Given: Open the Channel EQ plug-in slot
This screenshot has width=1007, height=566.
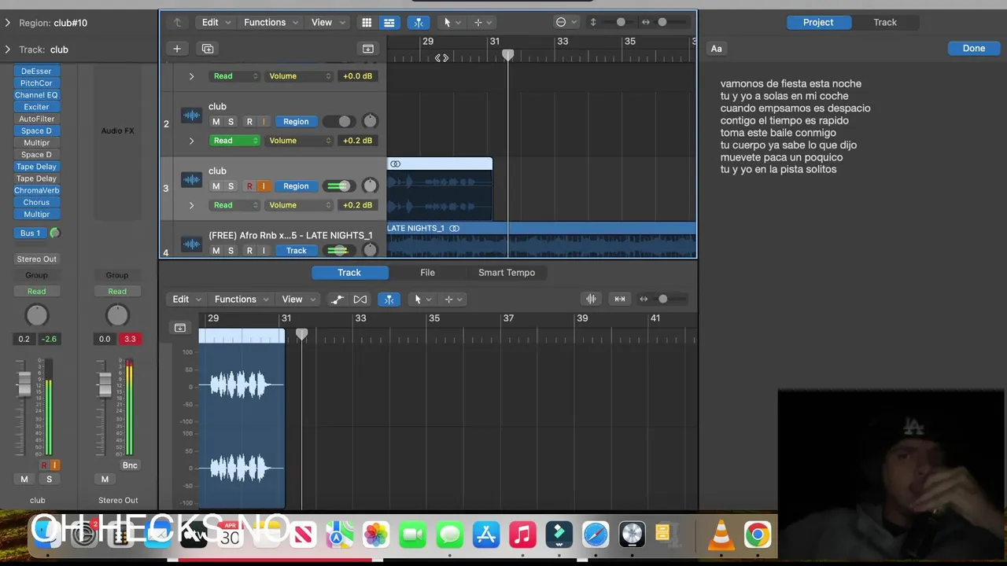Looking at the screenshot, I should click(x=36, y=95).
